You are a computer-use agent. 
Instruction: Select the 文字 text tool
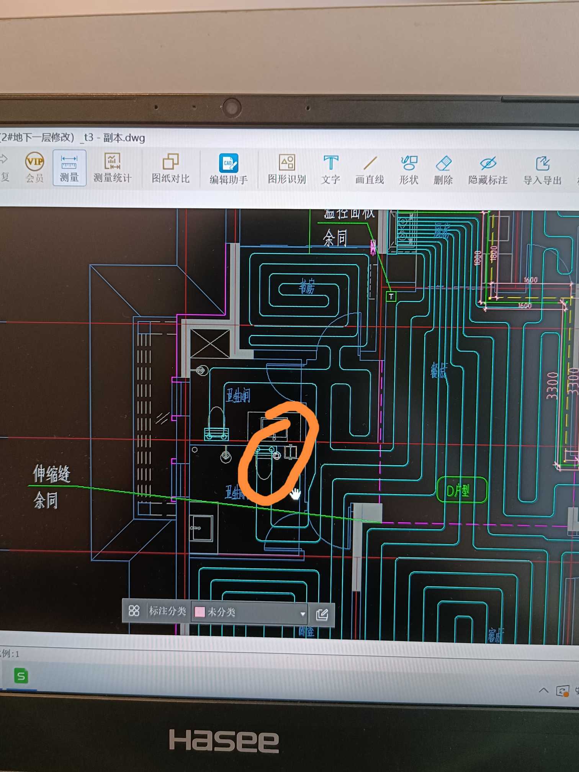[x=330, y=170]
